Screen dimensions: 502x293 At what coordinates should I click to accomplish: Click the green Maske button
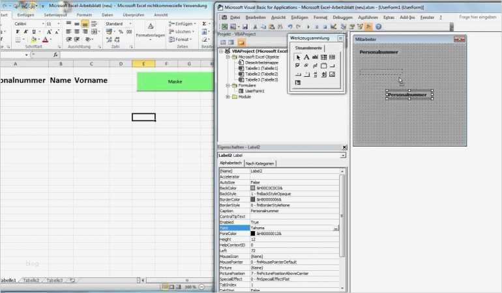tap(175, 81)
